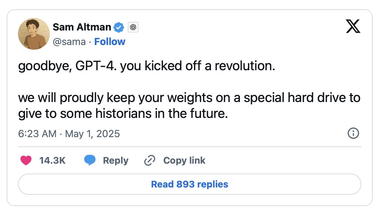Click the blue reply speech bubble icon

[x=90, y=161]
